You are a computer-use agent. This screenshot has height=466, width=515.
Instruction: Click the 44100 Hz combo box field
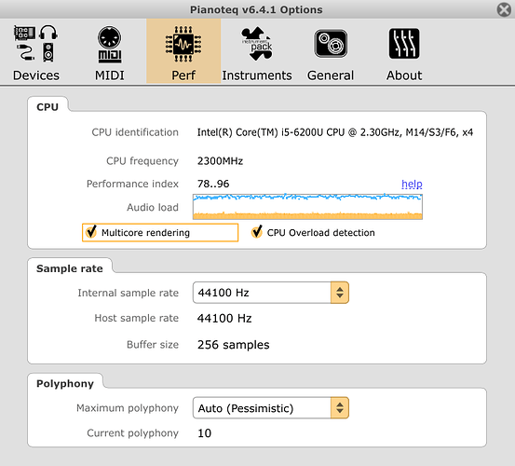271,293
